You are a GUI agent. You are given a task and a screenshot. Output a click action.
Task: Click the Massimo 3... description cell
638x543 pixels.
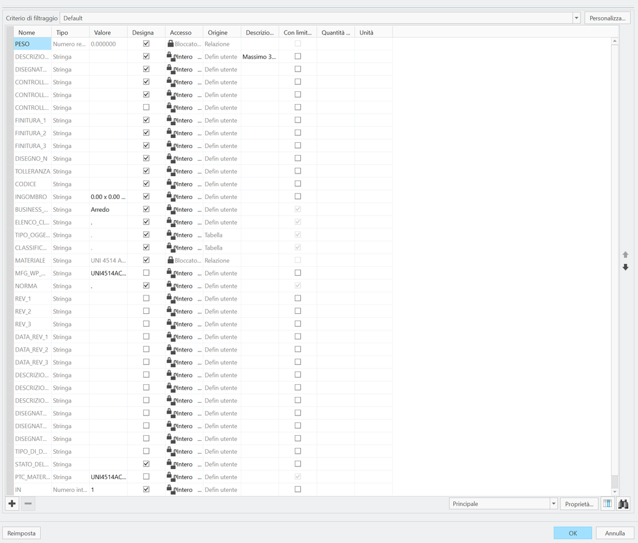tap(259, 57)
